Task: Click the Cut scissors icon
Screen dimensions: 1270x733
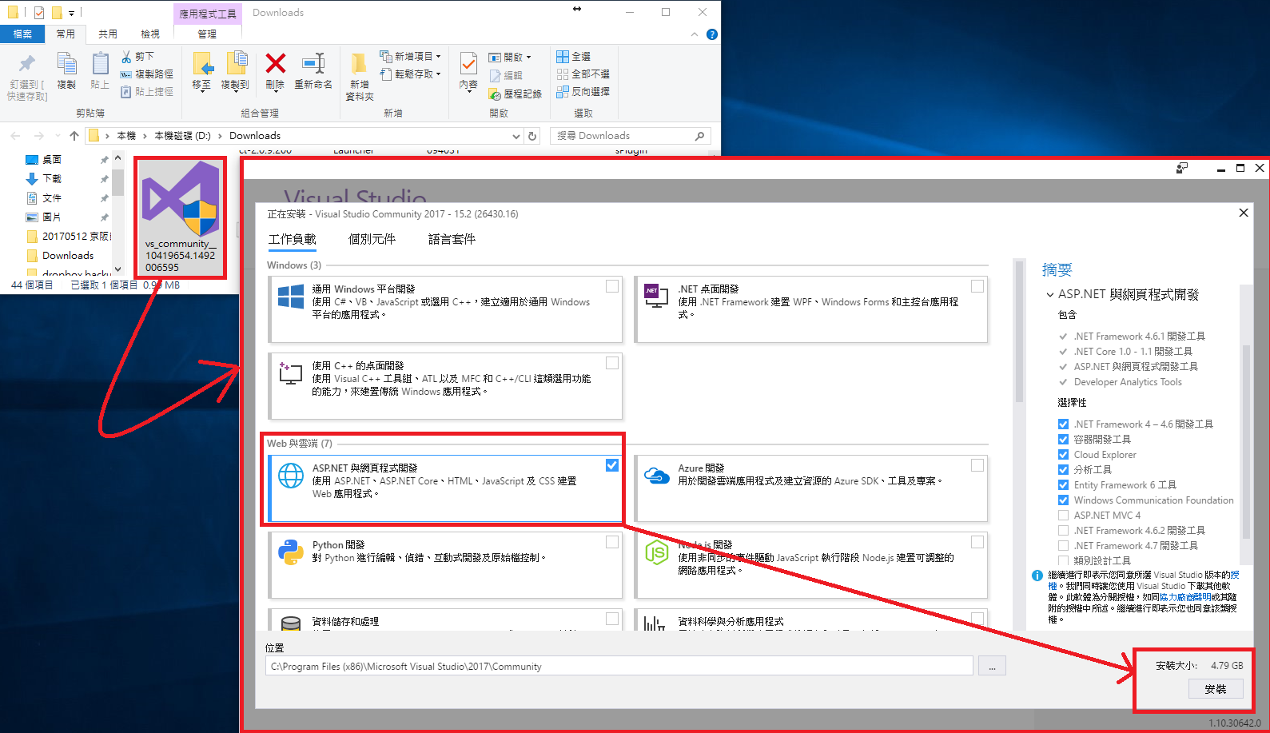Action: (126, 57)
